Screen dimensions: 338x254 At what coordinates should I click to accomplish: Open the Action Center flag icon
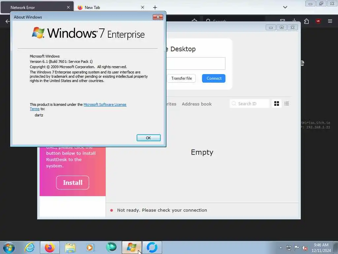click(x=297, y=248)
